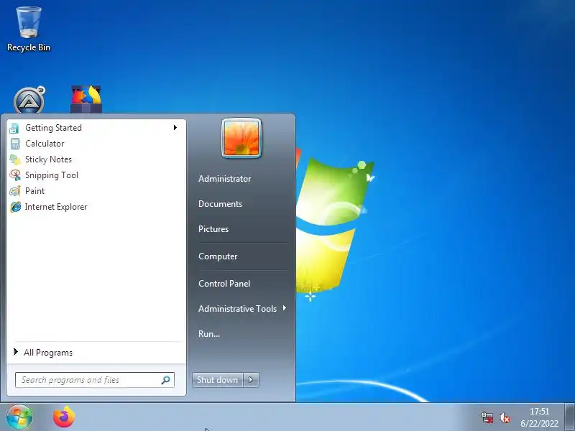
Task: Click the Windows Start orb
Action: coord(19,417)
